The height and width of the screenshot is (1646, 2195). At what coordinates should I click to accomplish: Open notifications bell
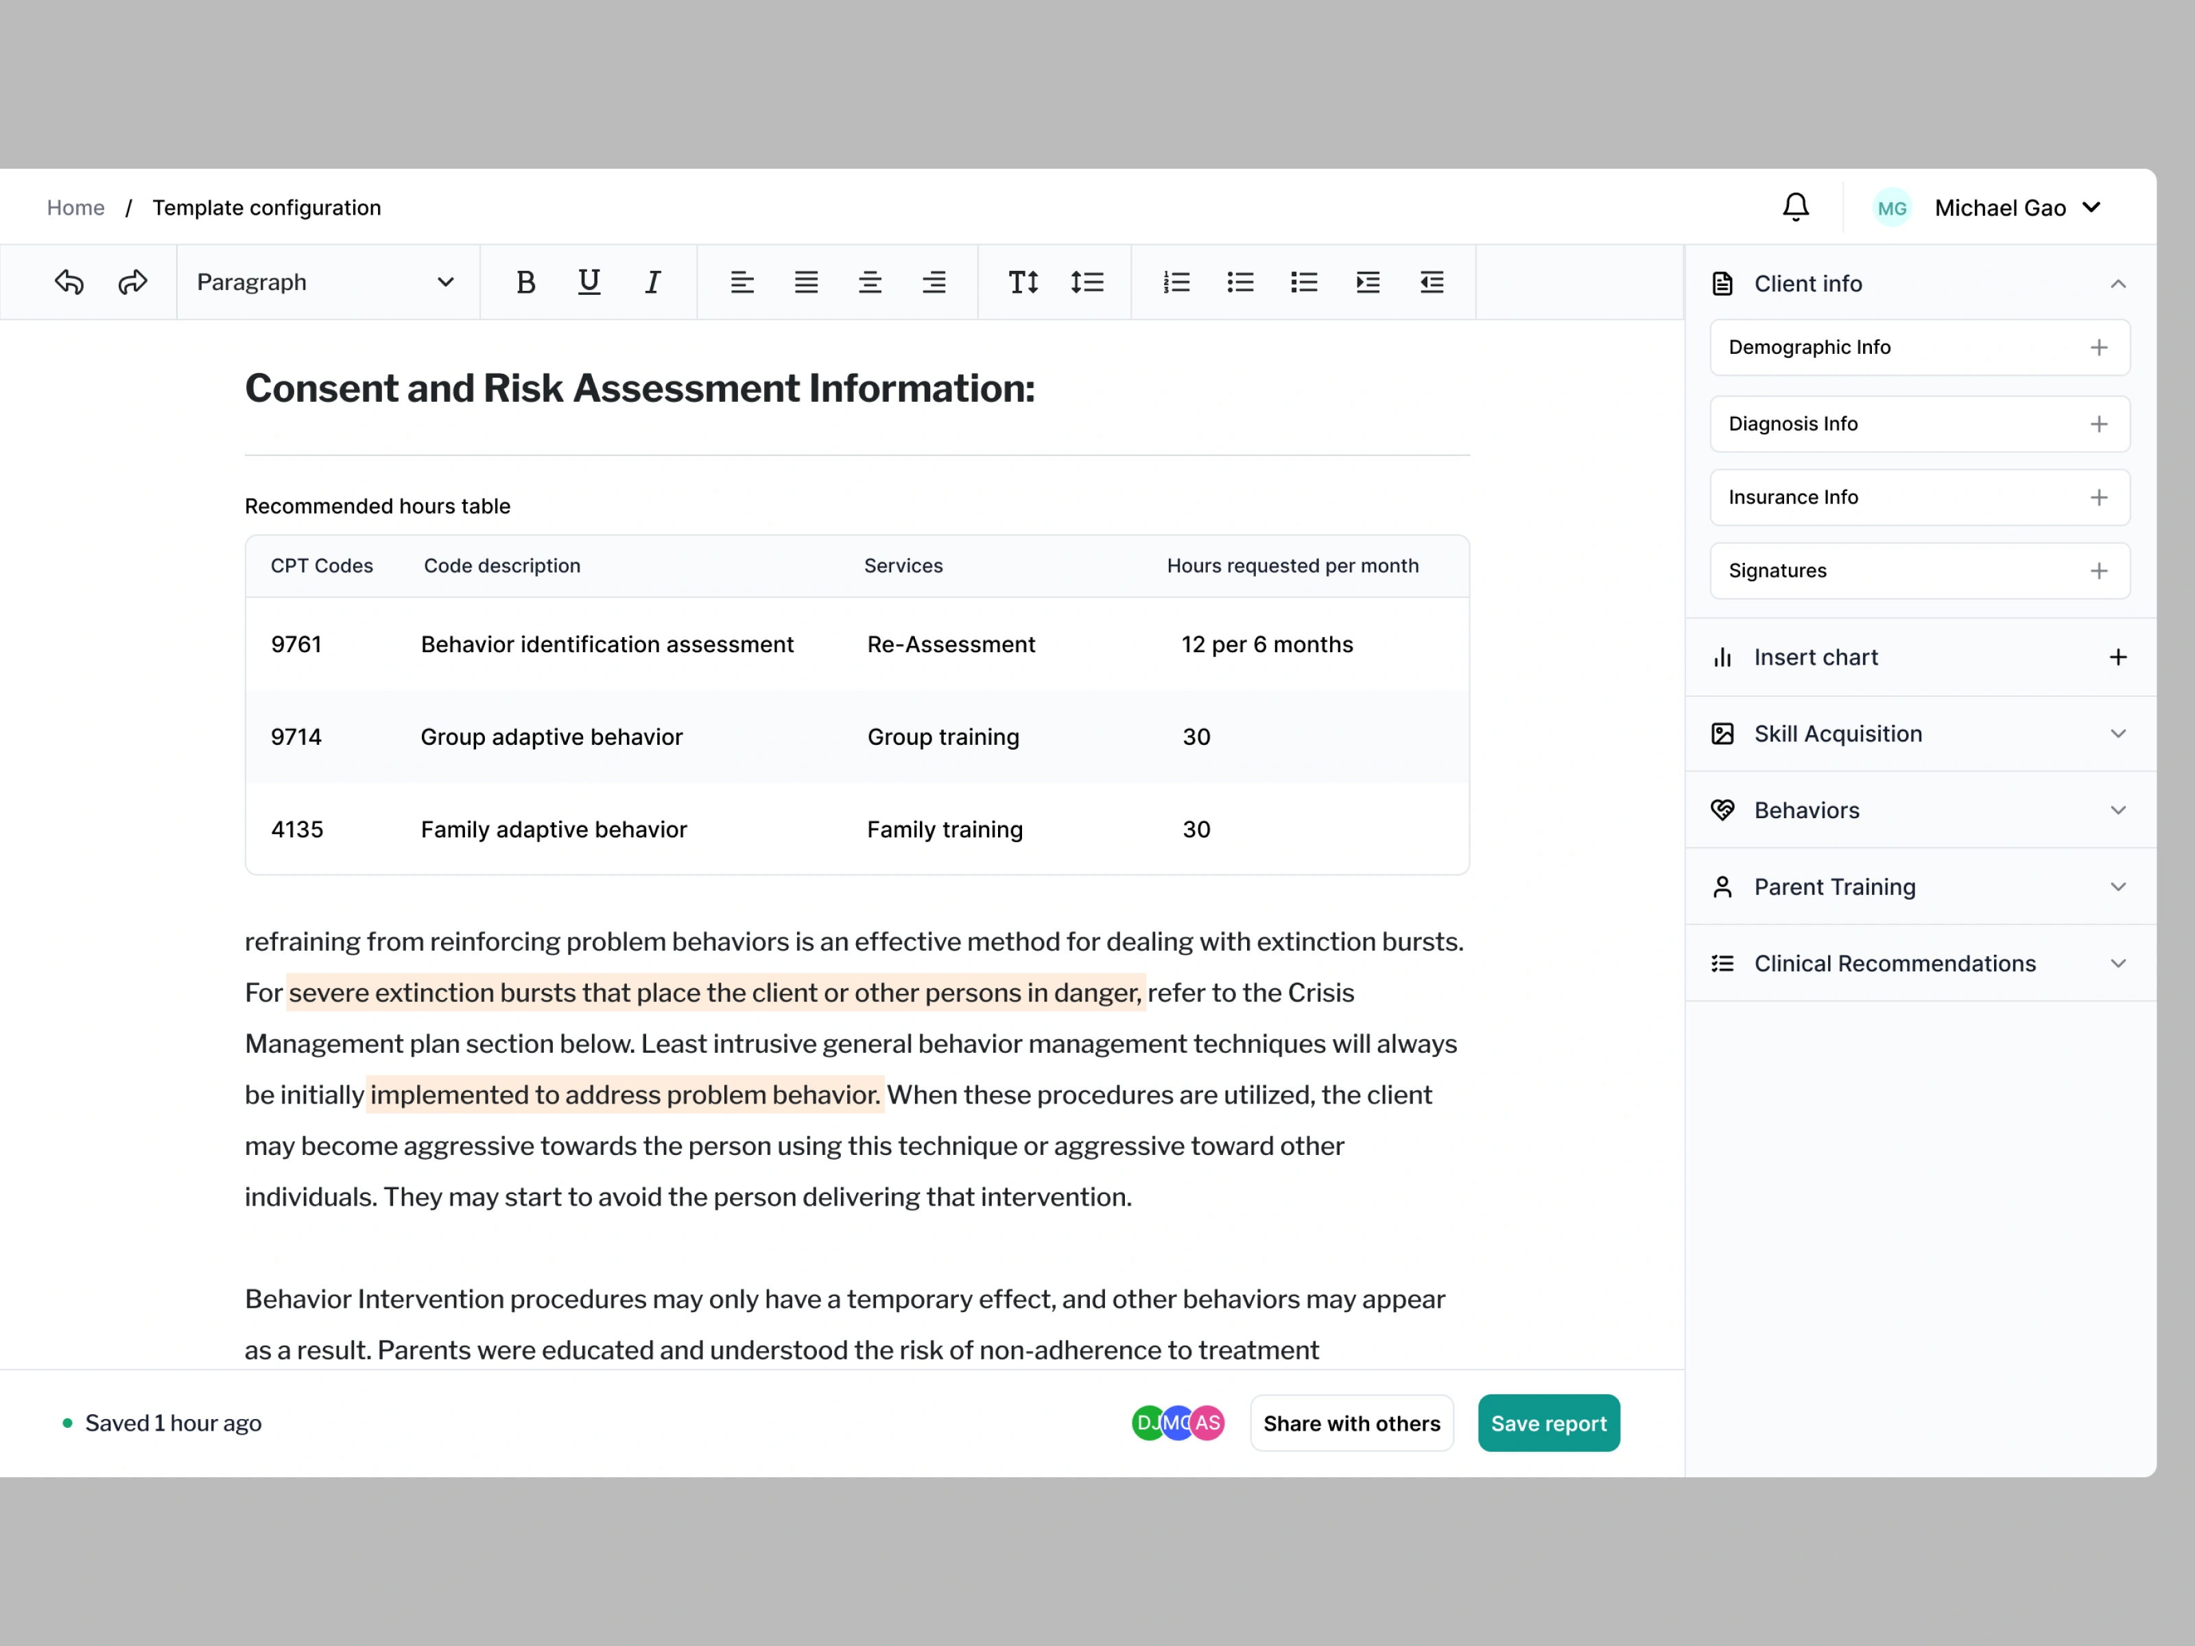pos(1795,206)
